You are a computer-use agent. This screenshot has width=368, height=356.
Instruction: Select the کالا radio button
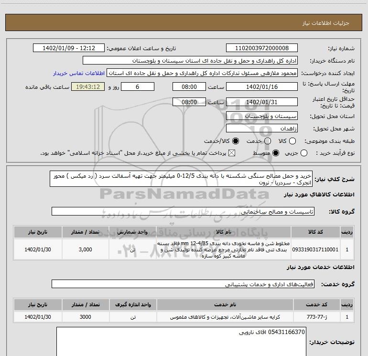pos(292,141)
